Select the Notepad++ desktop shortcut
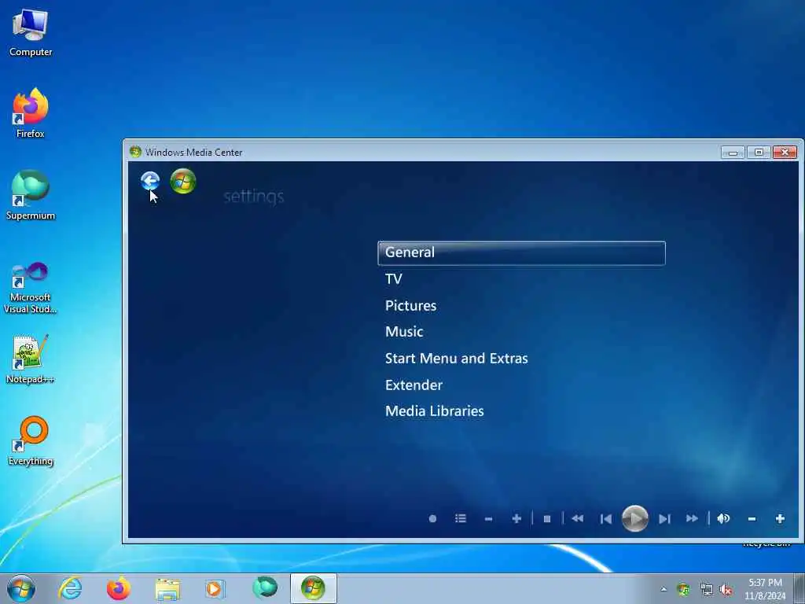 [31, 359]
